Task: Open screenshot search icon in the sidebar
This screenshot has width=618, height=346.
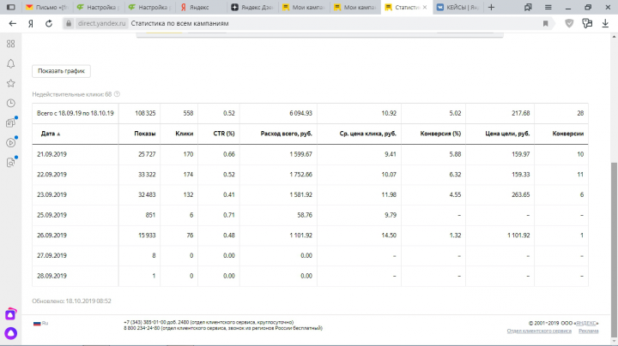Action: coord(10,162)
